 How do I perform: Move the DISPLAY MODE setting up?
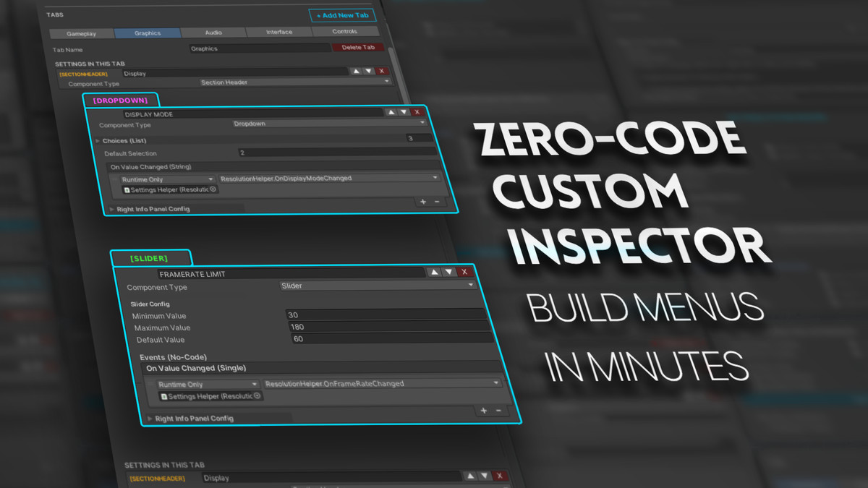(x=391, y=111)
